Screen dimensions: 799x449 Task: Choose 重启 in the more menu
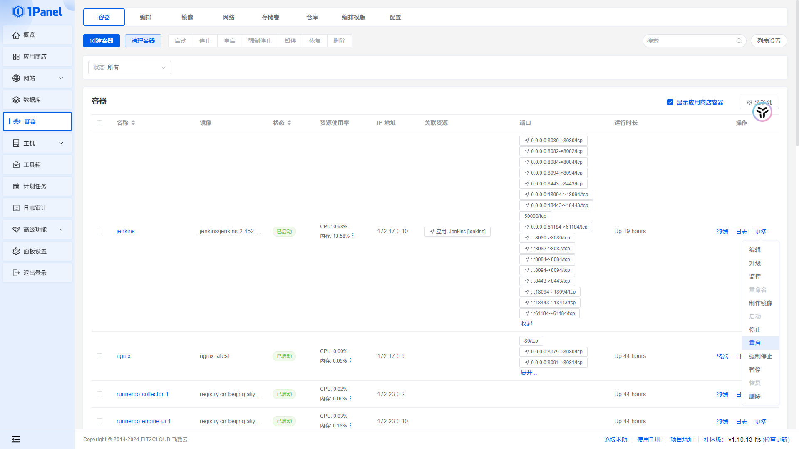(761, 343)
